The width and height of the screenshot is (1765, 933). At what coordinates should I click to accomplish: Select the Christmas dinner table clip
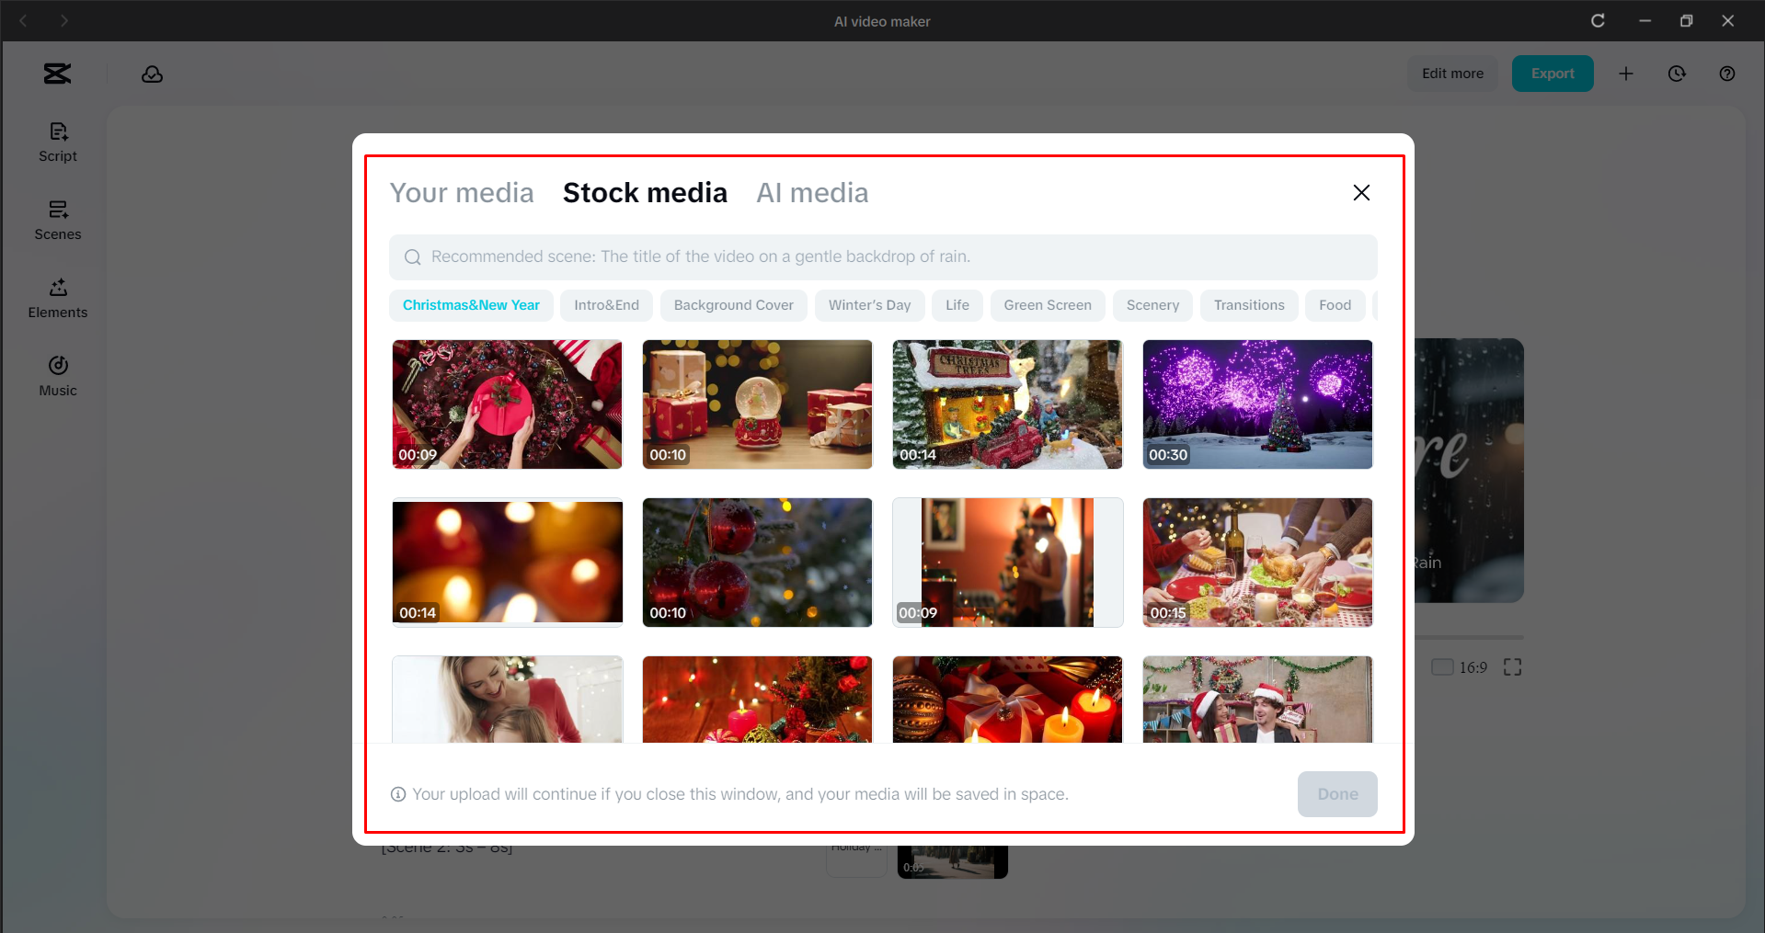pos(1258,563)
